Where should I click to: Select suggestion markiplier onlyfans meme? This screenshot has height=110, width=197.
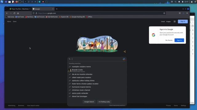pyautogui.click(x=97, y=67)
